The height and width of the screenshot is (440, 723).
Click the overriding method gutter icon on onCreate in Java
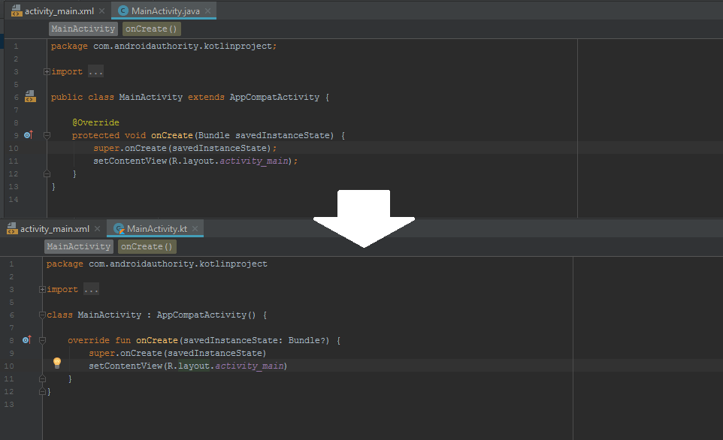[x=28, y=134]
